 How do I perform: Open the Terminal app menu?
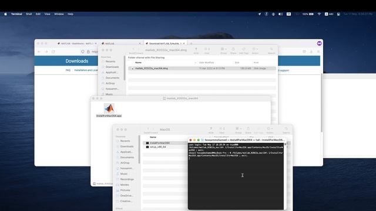(x=16, y=14)
